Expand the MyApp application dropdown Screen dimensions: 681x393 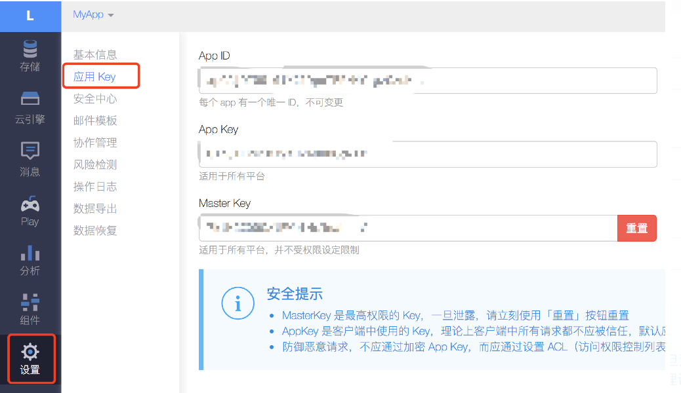(93, 14)
